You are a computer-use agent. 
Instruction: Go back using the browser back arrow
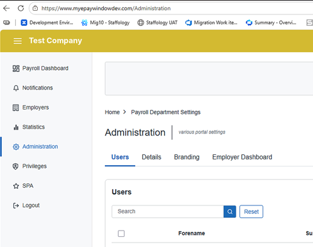6,8
